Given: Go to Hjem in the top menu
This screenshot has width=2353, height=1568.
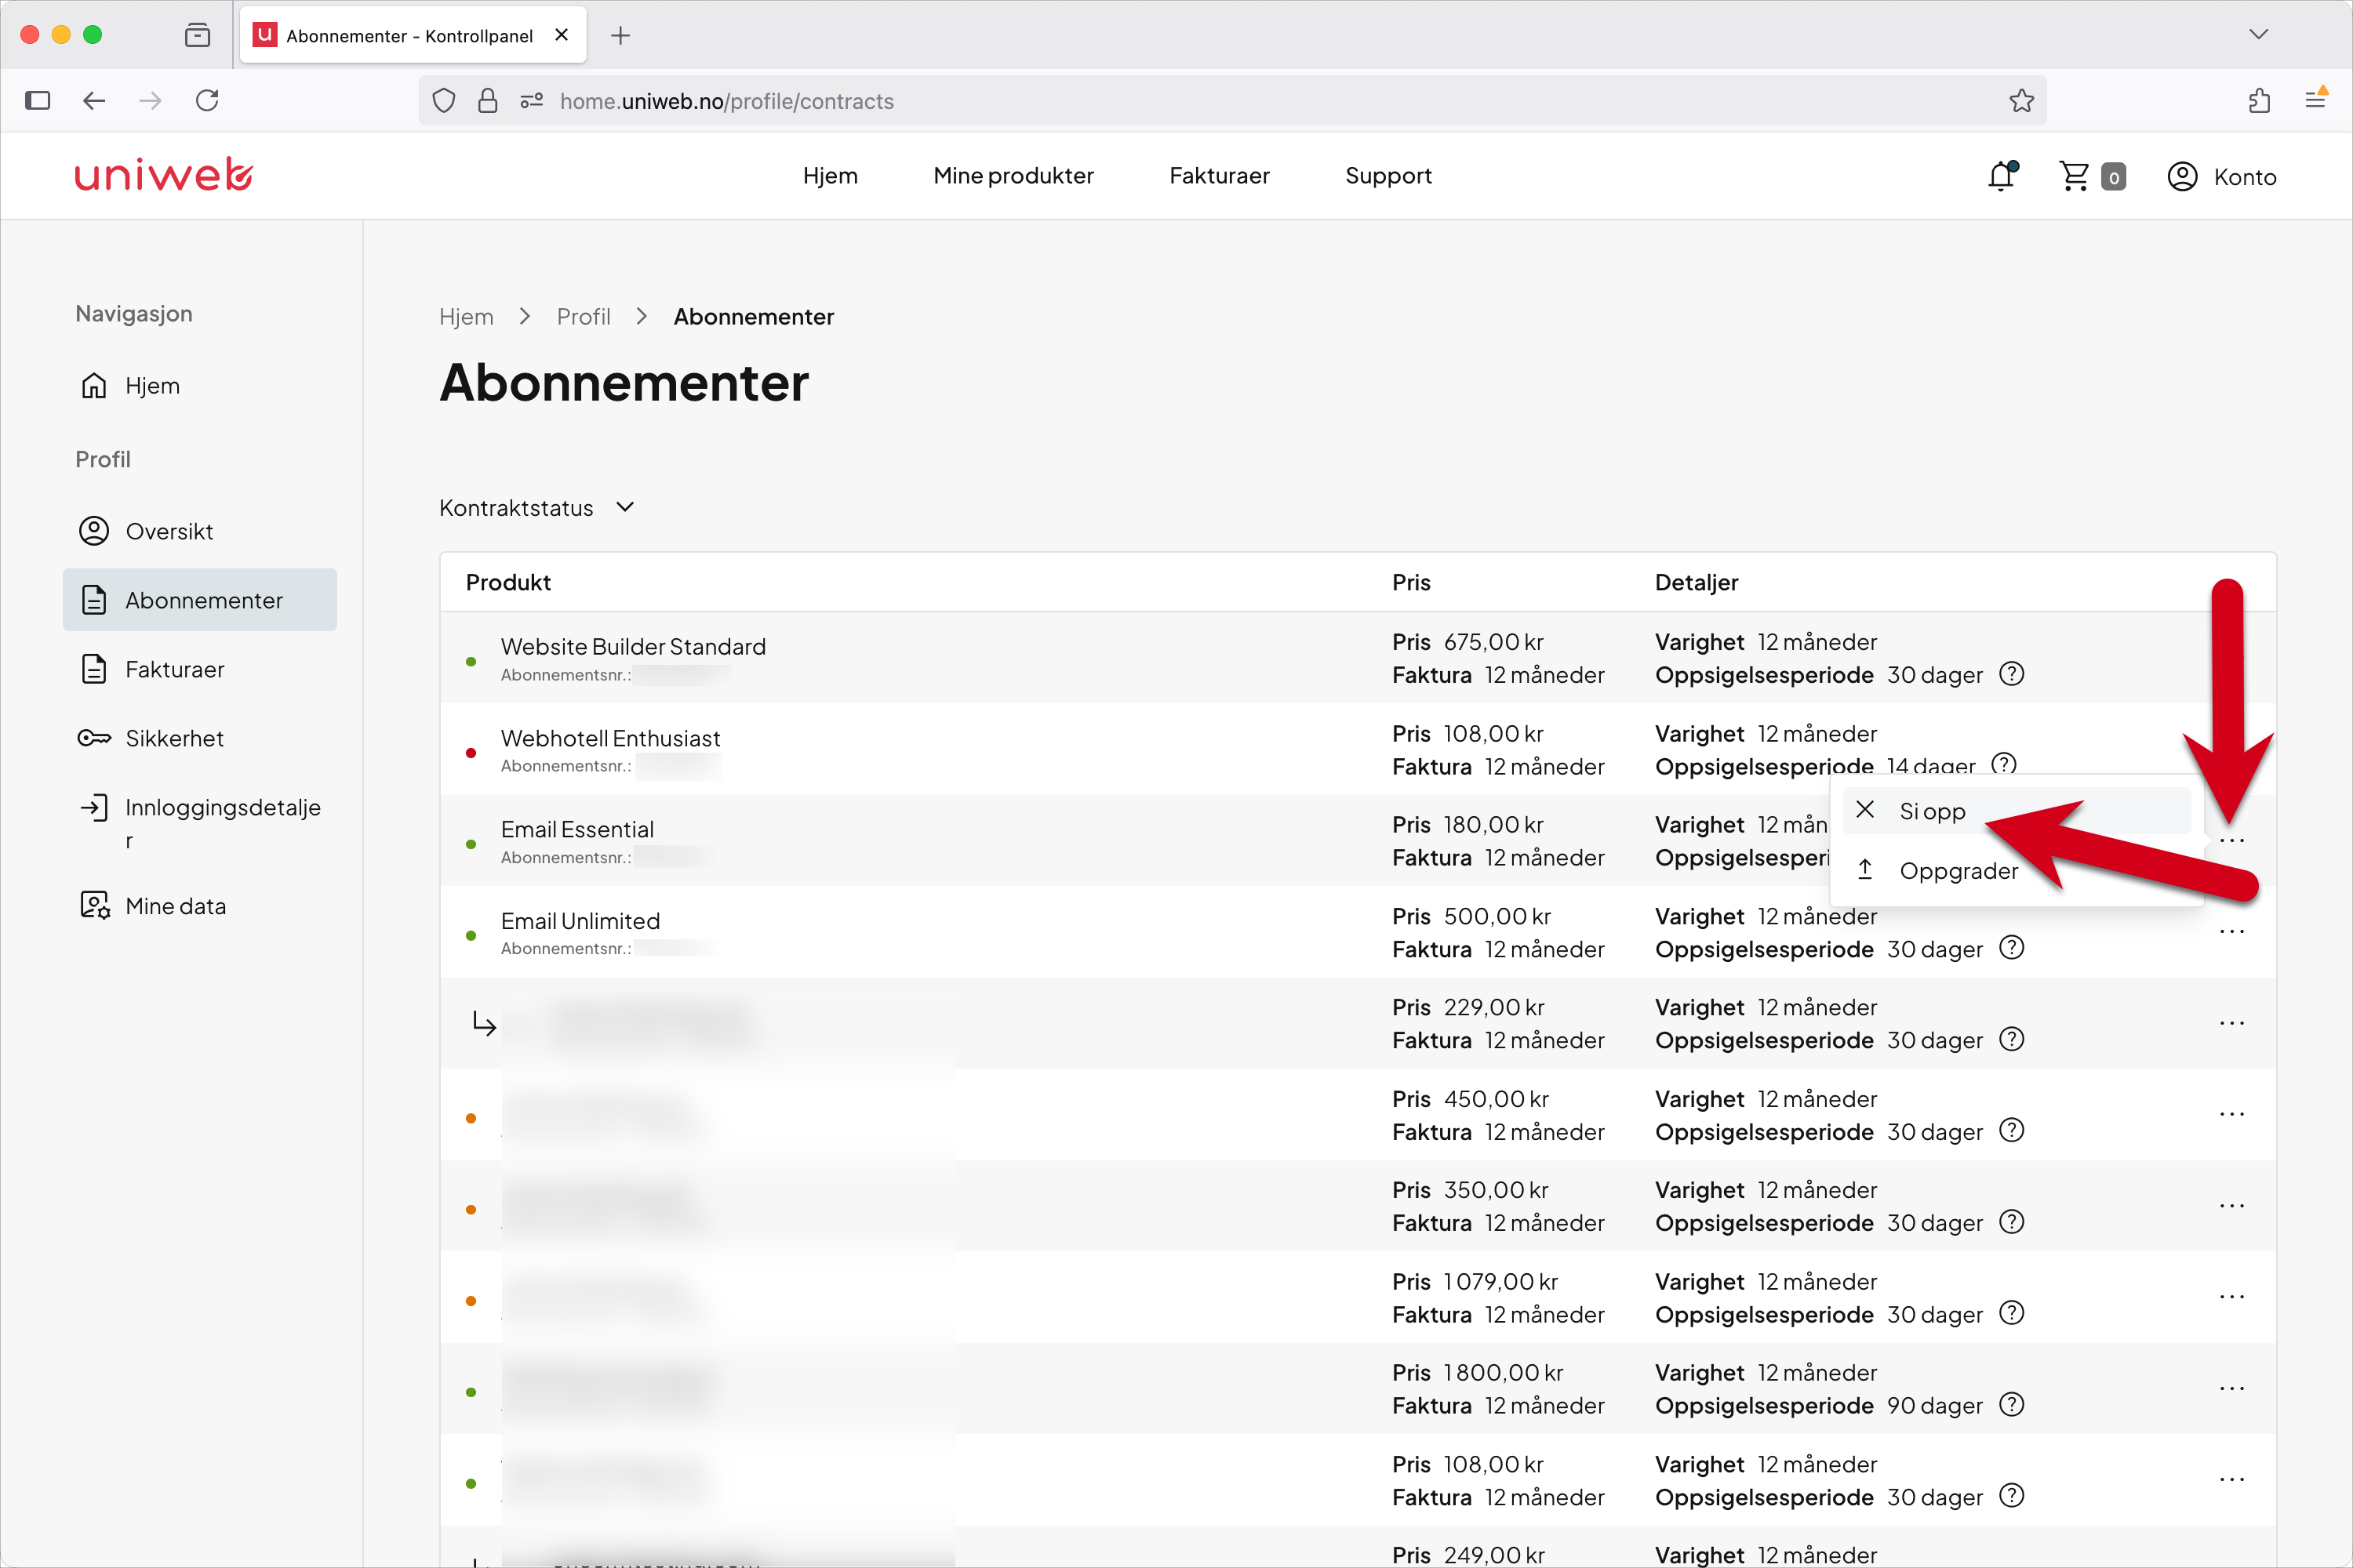Looking at the screenshot, I should tap(831, 176).
